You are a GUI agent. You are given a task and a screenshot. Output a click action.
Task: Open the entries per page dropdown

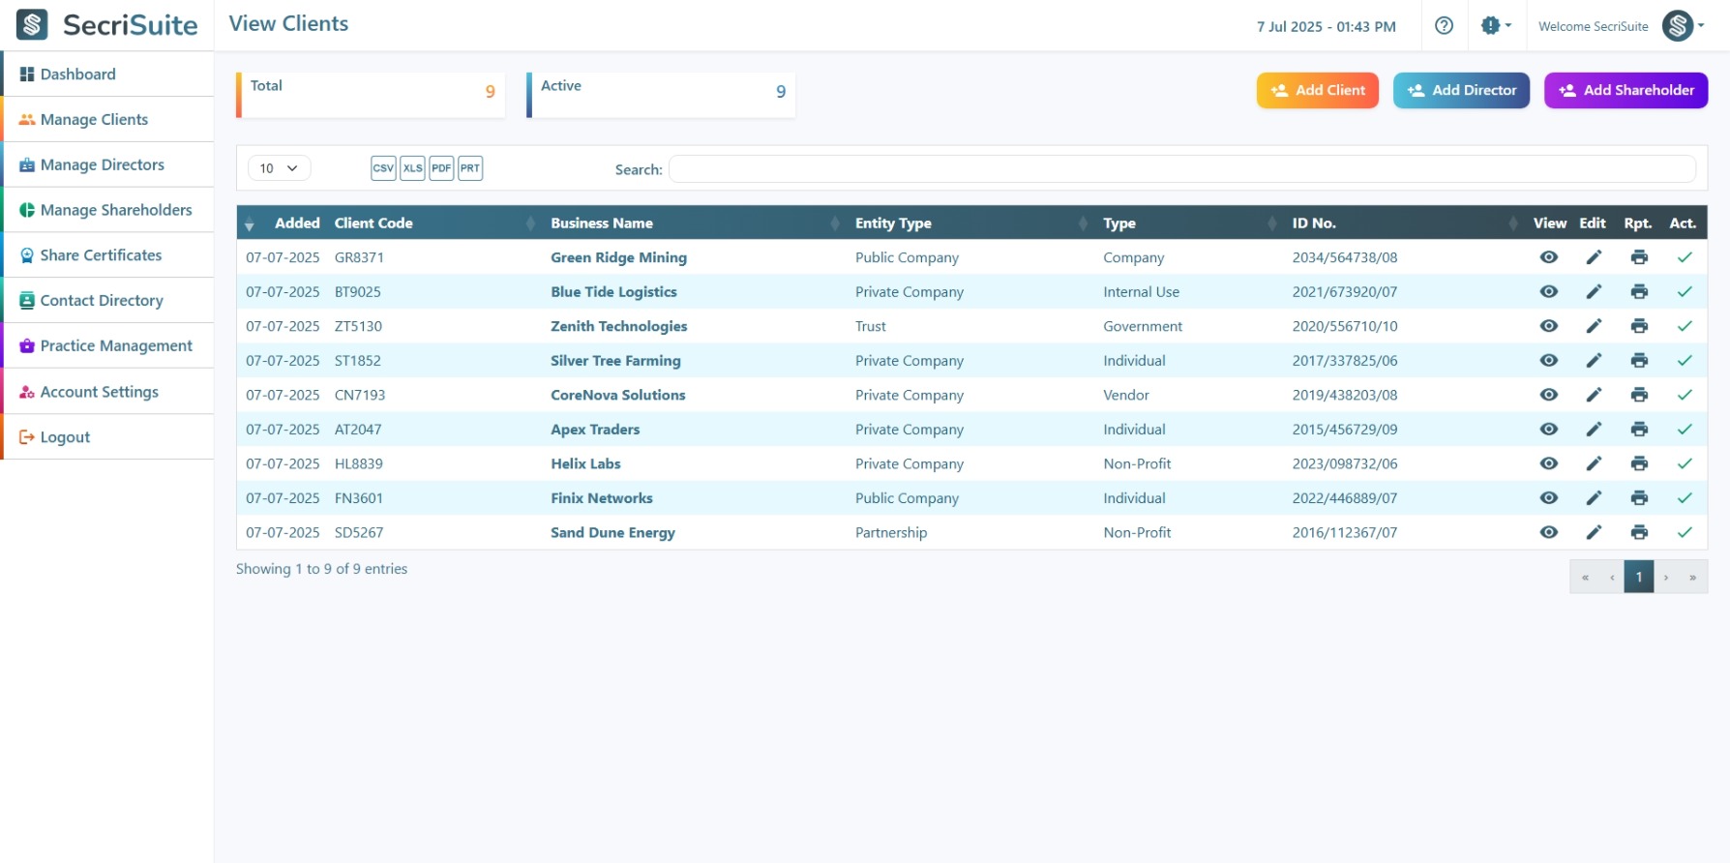click(x=279, y=168)
